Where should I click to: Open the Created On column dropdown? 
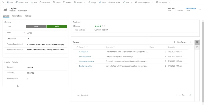pyautogui.click(x=176, y=47)
